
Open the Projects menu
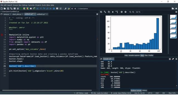pyautogui.click(x=38, y=5)
